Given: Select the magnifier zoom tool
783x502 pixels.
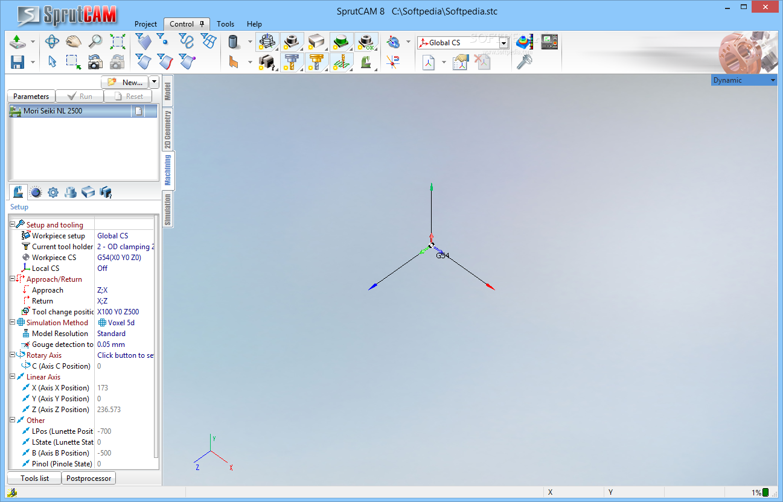Looking at the screenshot, I should point(95,42).
